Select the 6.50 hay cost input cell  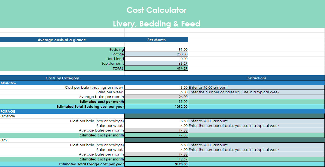(156, 145)
